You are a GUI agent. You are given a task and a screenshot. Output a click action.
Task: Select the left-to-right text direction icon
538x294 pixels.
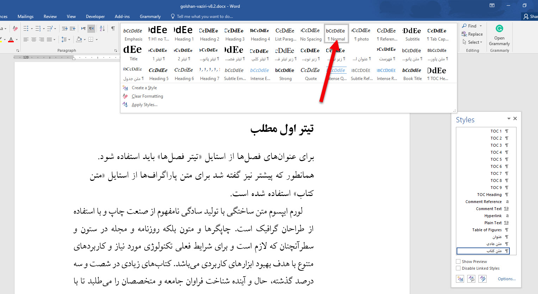coord(83,29)
